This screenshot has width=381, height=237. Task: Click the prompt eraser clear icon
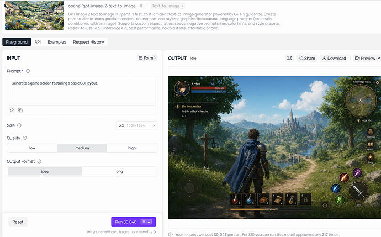(x=12, y=110)
